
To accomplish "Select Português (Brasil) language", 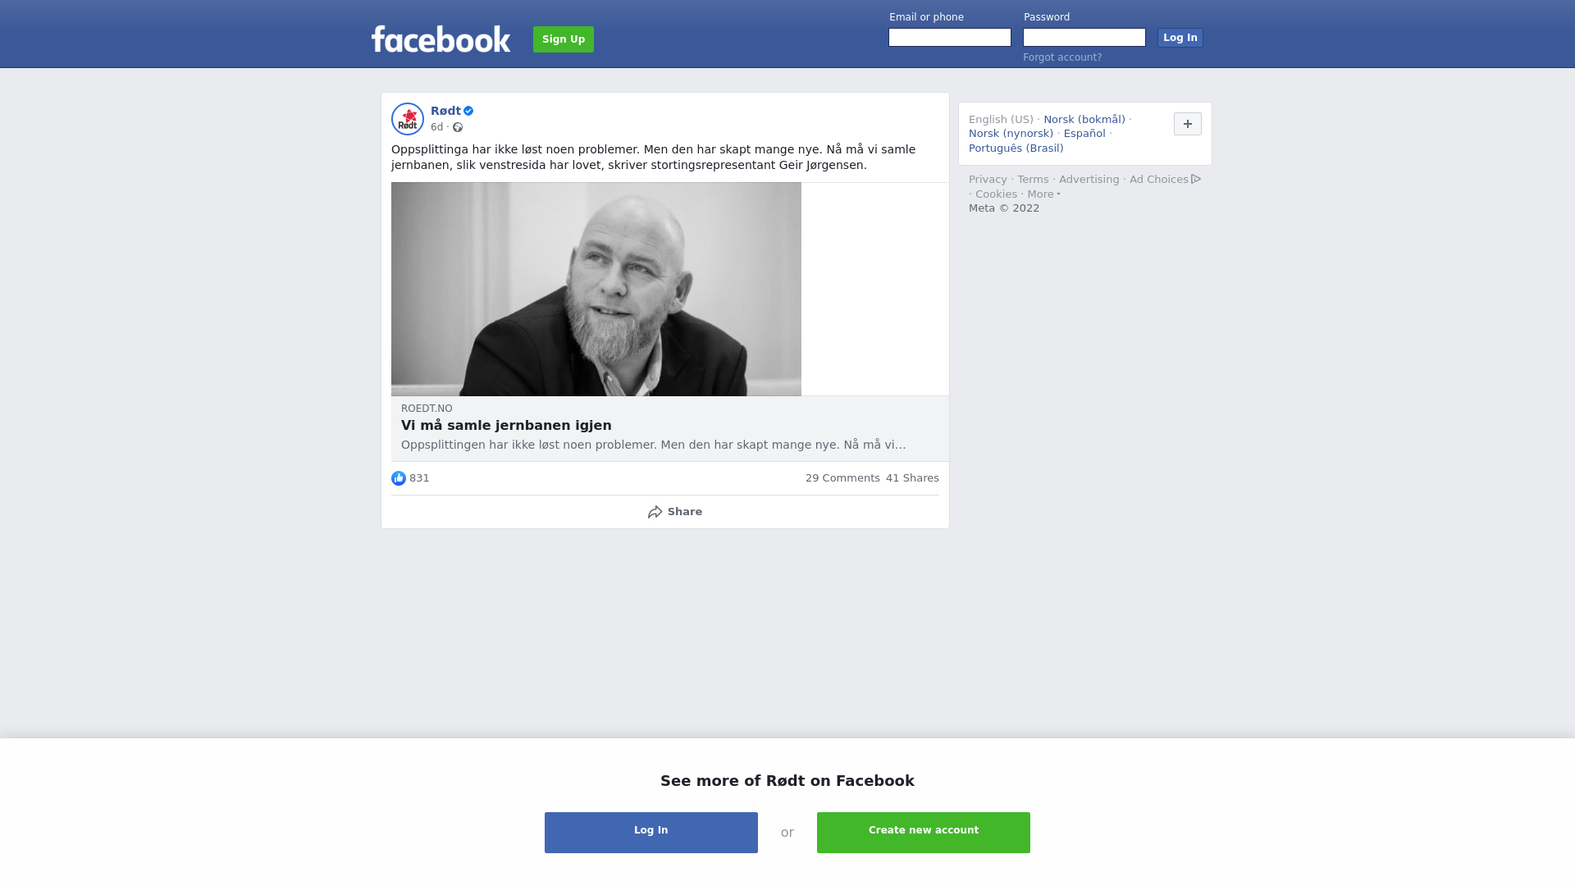I will point(1016,148).
